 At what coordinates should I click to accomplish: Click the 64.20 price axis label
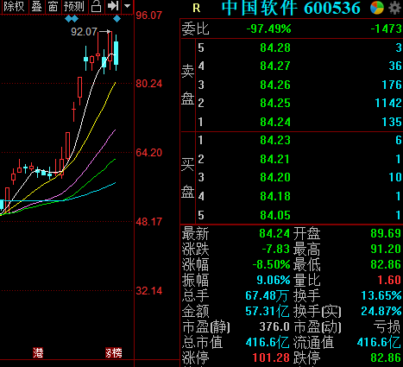(149, 153)
